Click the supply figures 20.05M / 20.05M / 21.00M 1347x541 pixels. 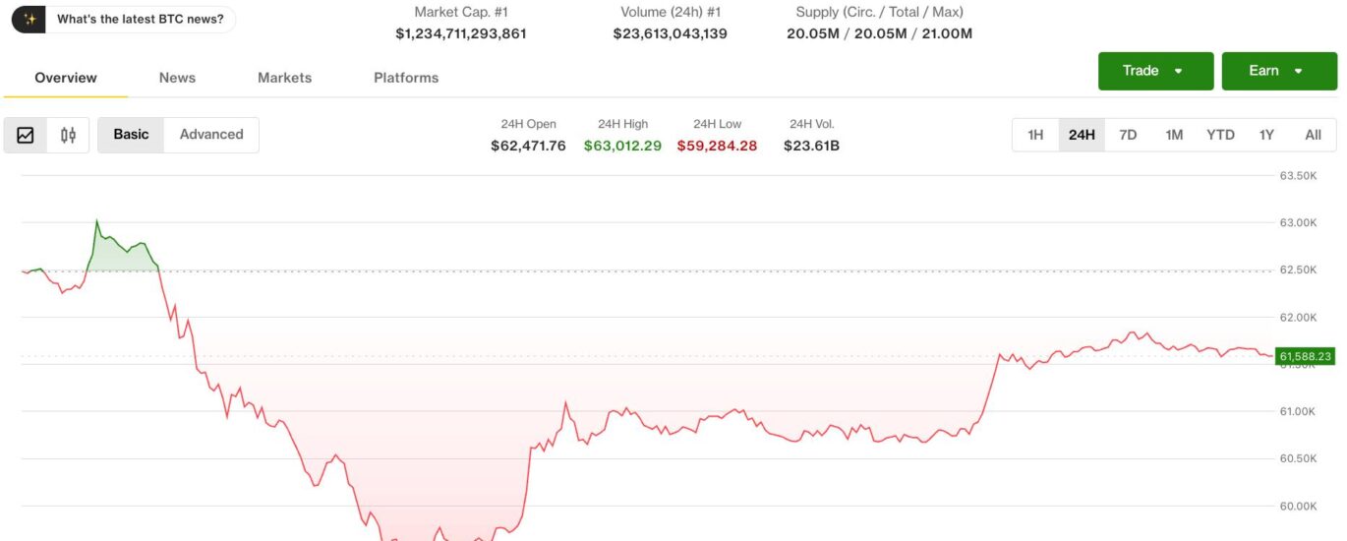pos(879,33)
